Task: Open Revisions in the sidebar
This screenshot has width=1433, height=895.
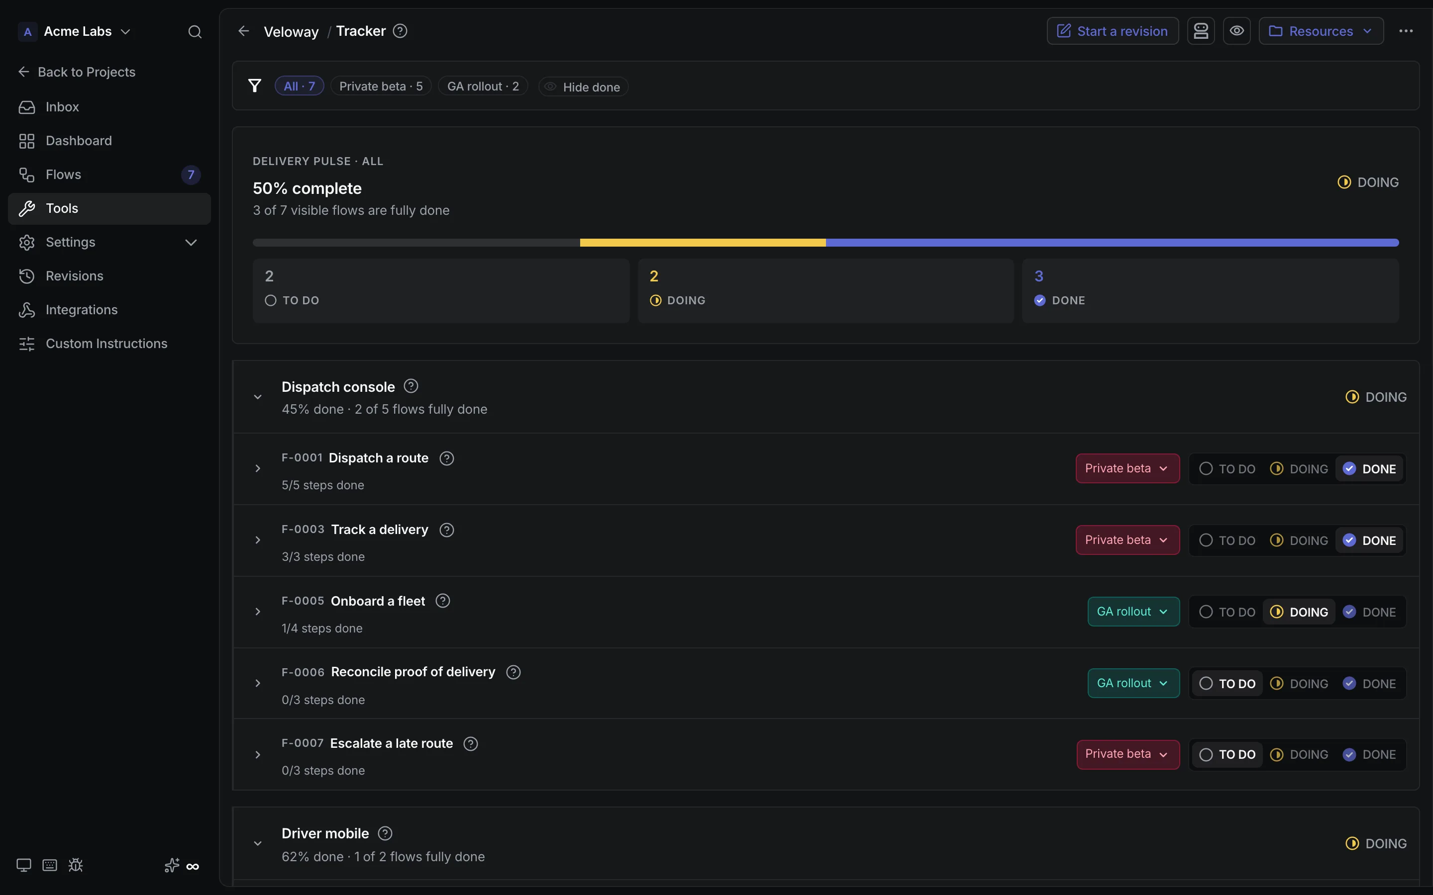Action: click(x=109, y=276)
